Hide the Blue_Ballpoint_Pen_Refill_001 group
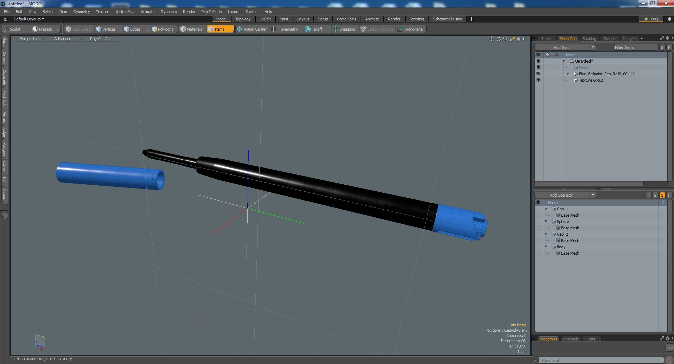Screen dimensions: 674x364 [538, 74]
